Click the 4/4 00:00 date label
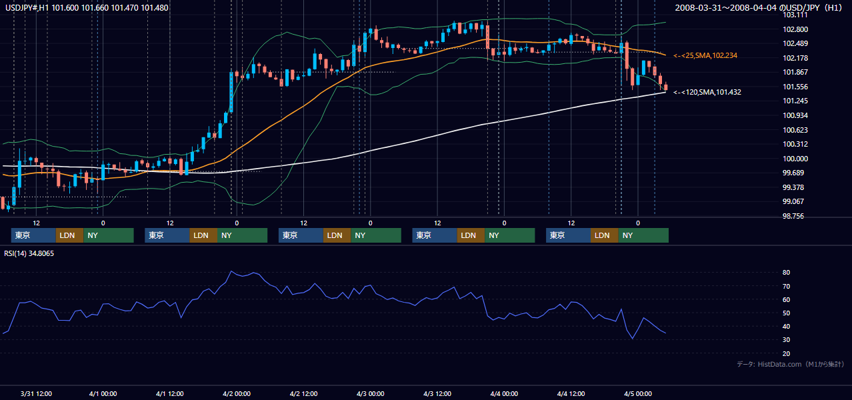 point(504,393)
